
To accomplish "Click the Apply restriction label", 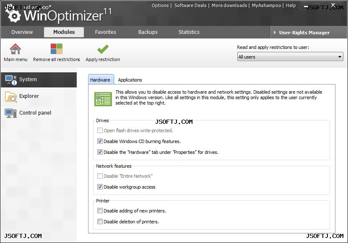I will click(103, 59).
